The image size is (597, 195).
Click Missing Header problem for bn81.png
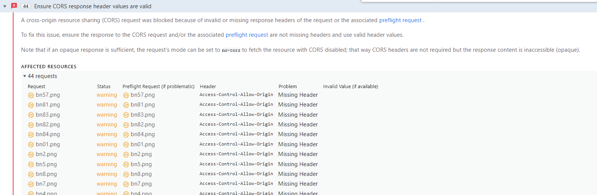tap(298, 105)
